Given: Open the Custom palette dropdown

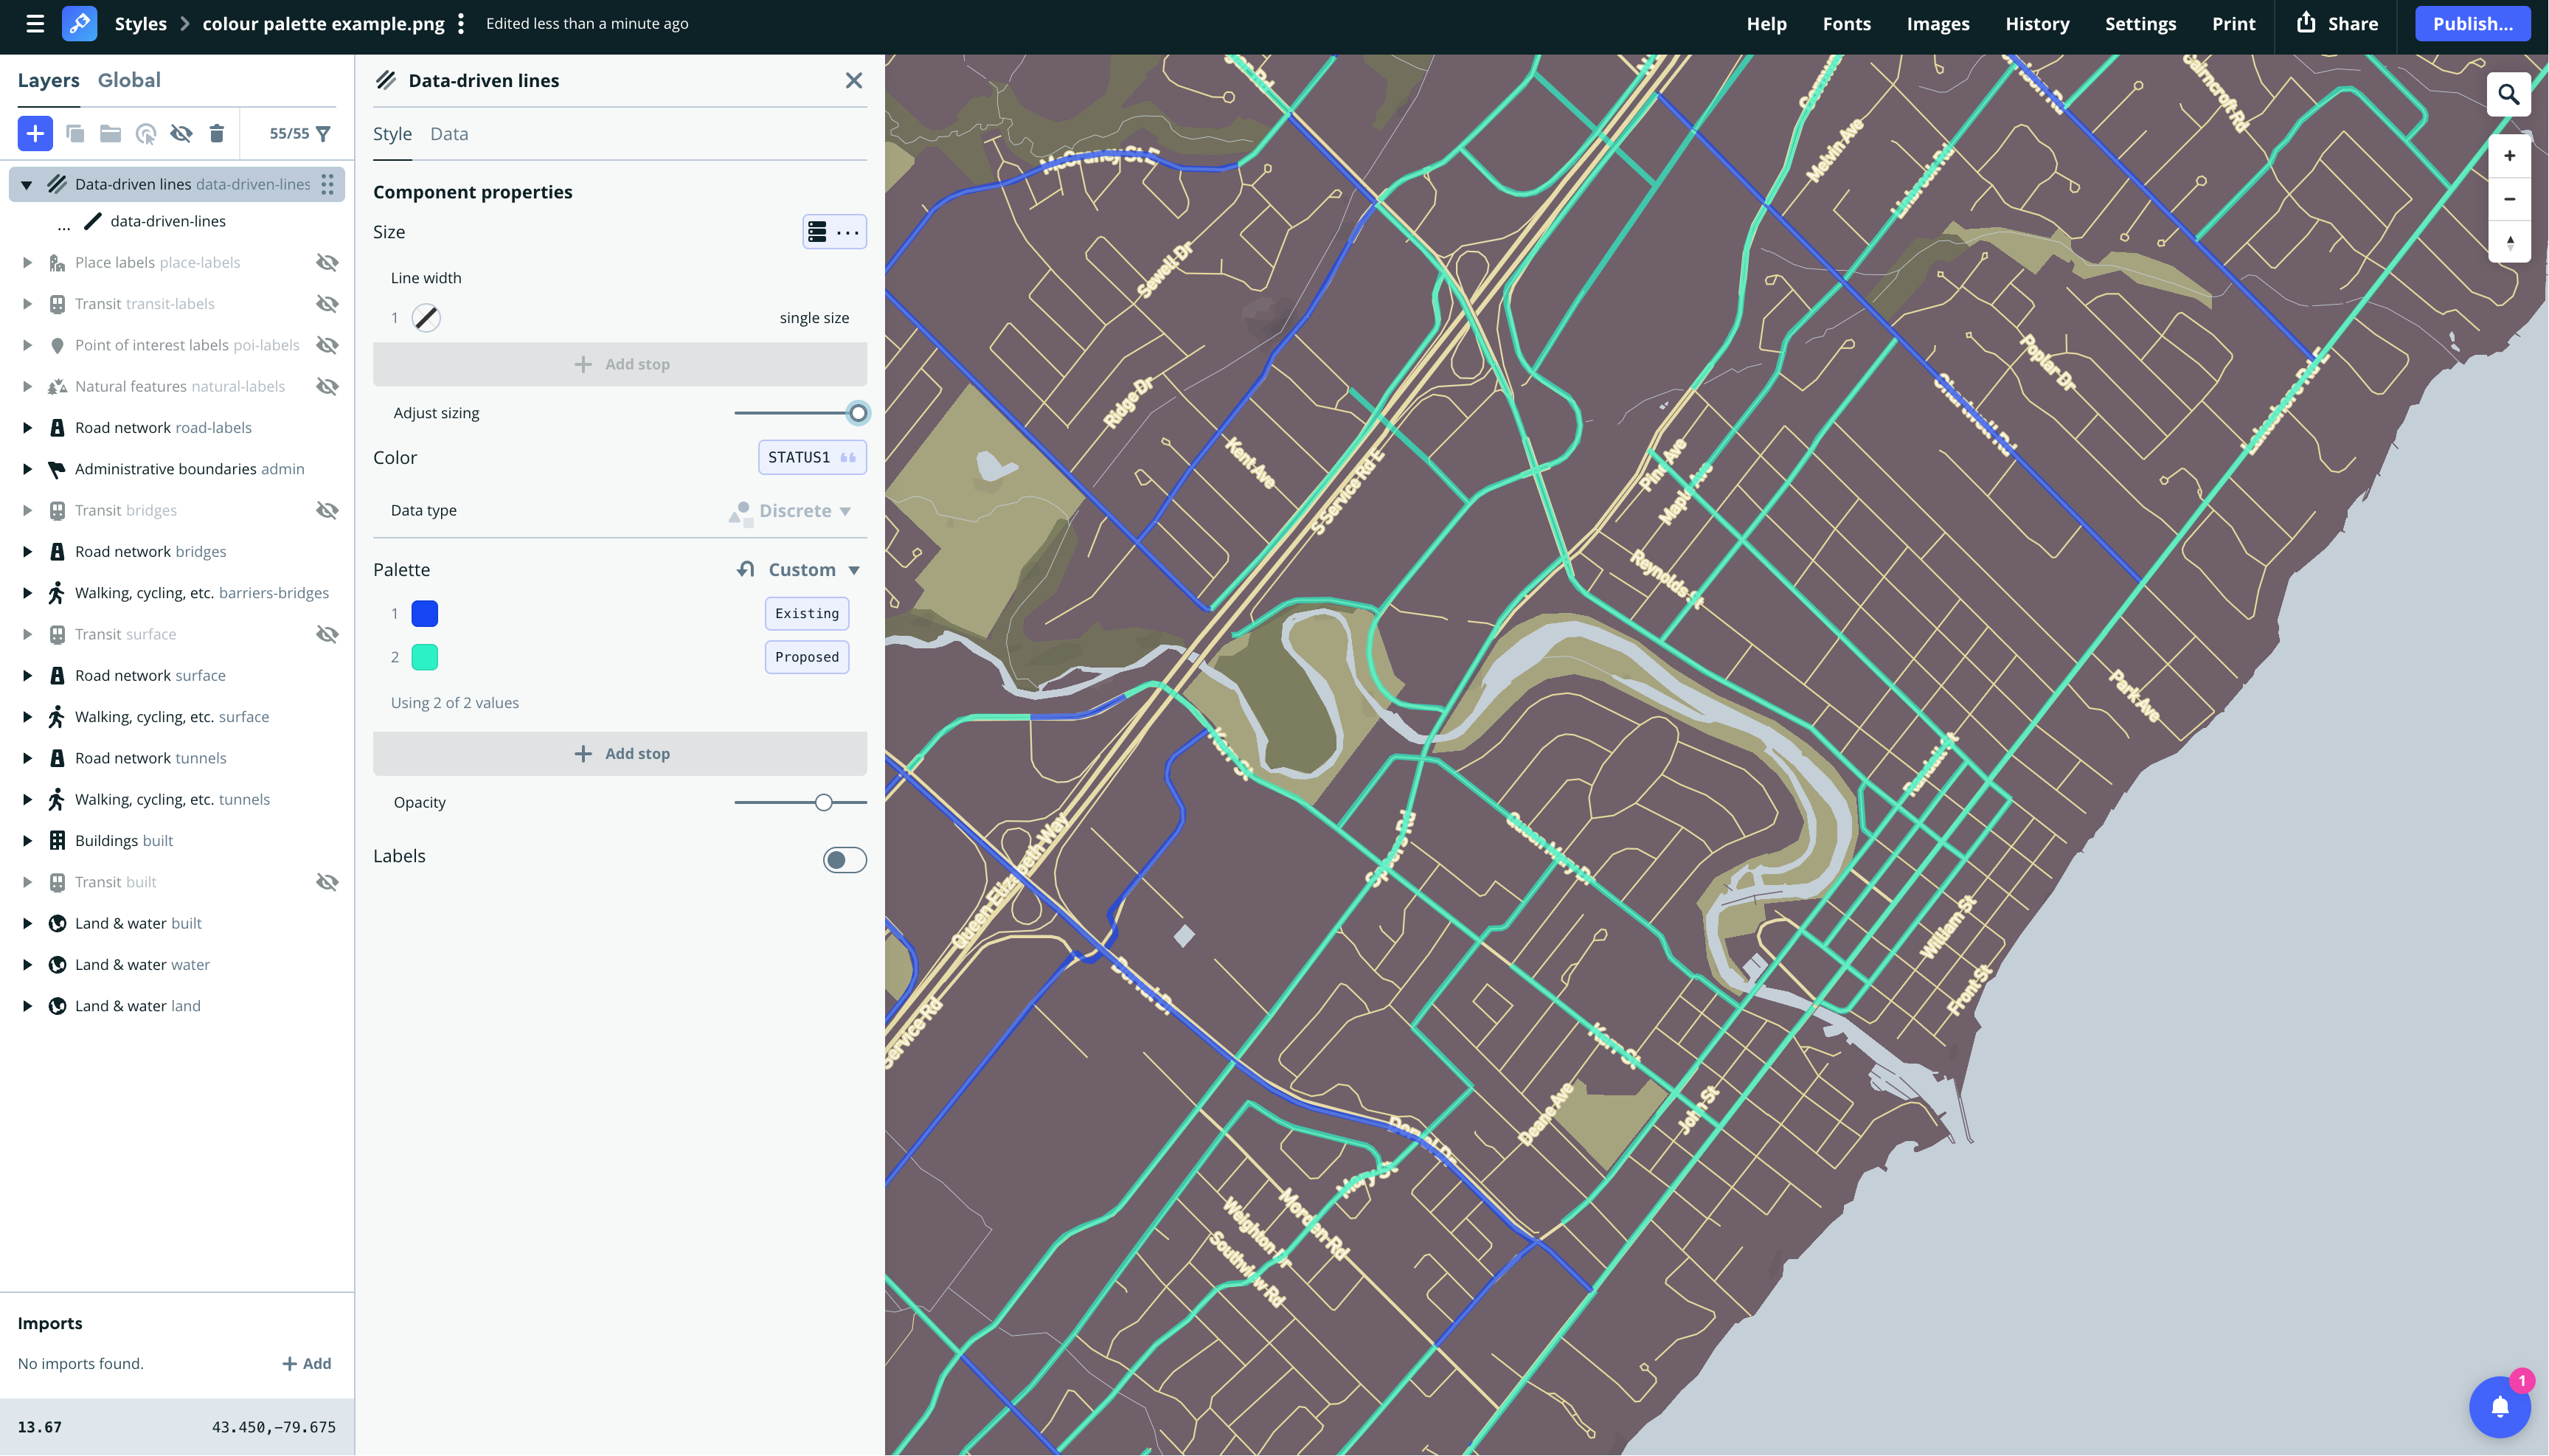Looking at the screenshot, I should pos(813,569).
